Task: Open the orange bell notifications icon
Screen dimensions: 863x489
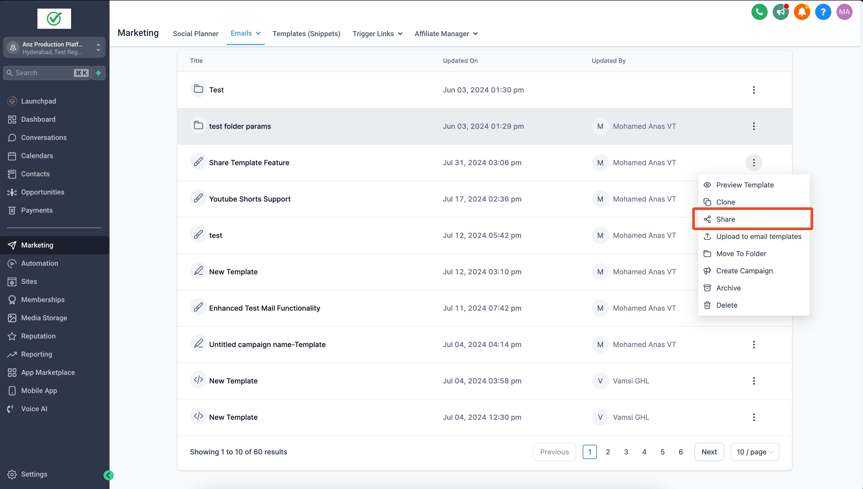Action: click(x=802, y=12)
